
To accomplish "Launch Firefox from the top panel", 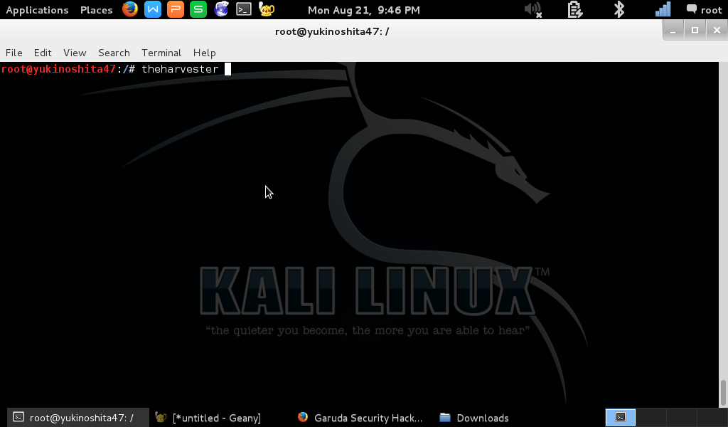I will (x=129, y=10).
